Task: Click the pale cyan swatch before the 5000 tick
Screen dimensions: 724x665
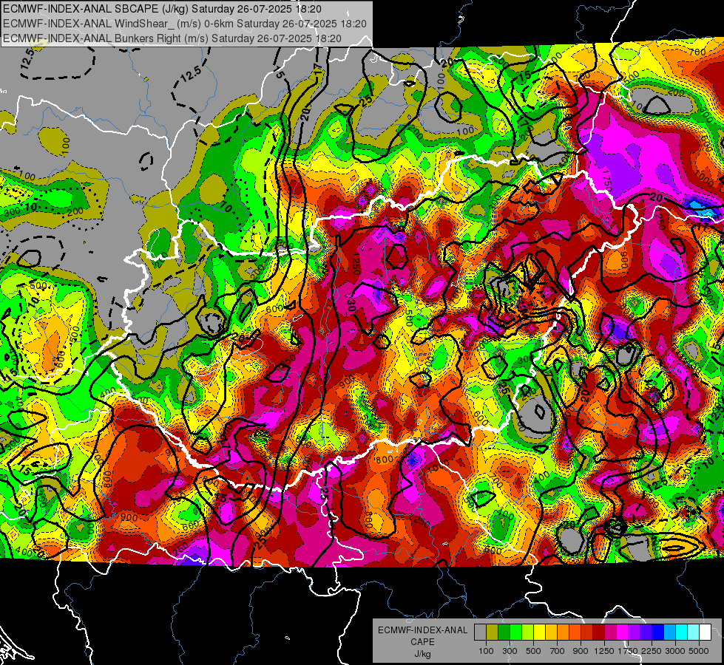Action: pyautogui.click(x=694, y=632)
